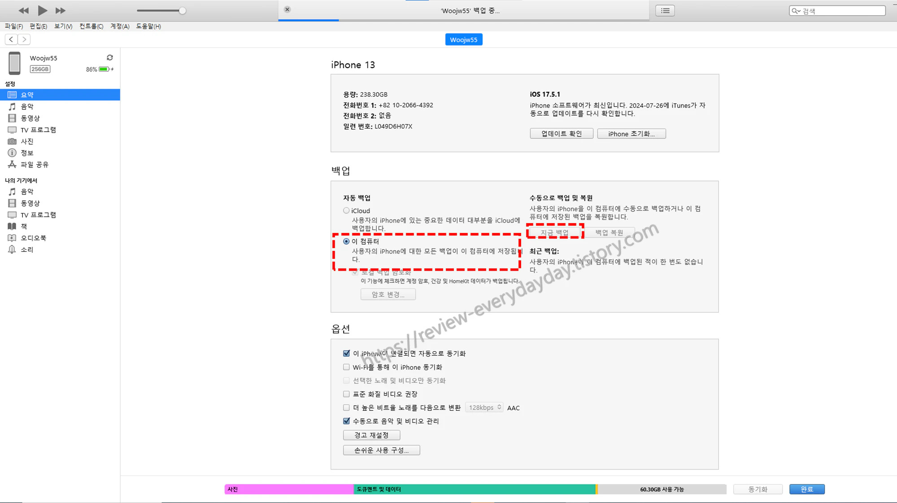The width and height of the screenshot is (897, 503).
Task: Open the 파일(F) menu
Action: pyautogui.click(x=14, y=26)
